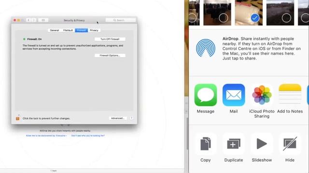Click Turn Off Firewall button
The image size is (309, 173).
pos(110,39)
